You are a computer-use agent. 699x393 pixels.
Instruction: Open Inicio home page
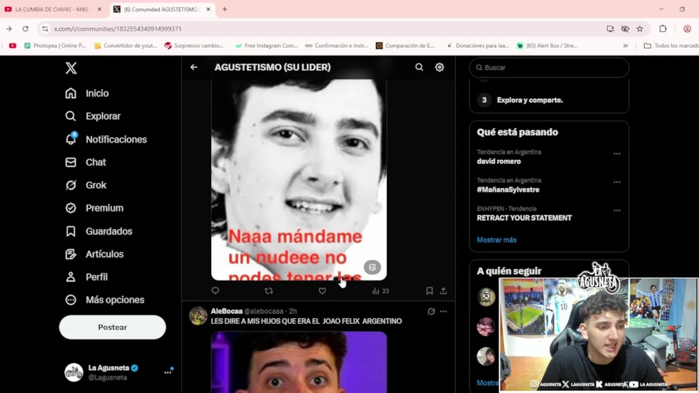87,93
